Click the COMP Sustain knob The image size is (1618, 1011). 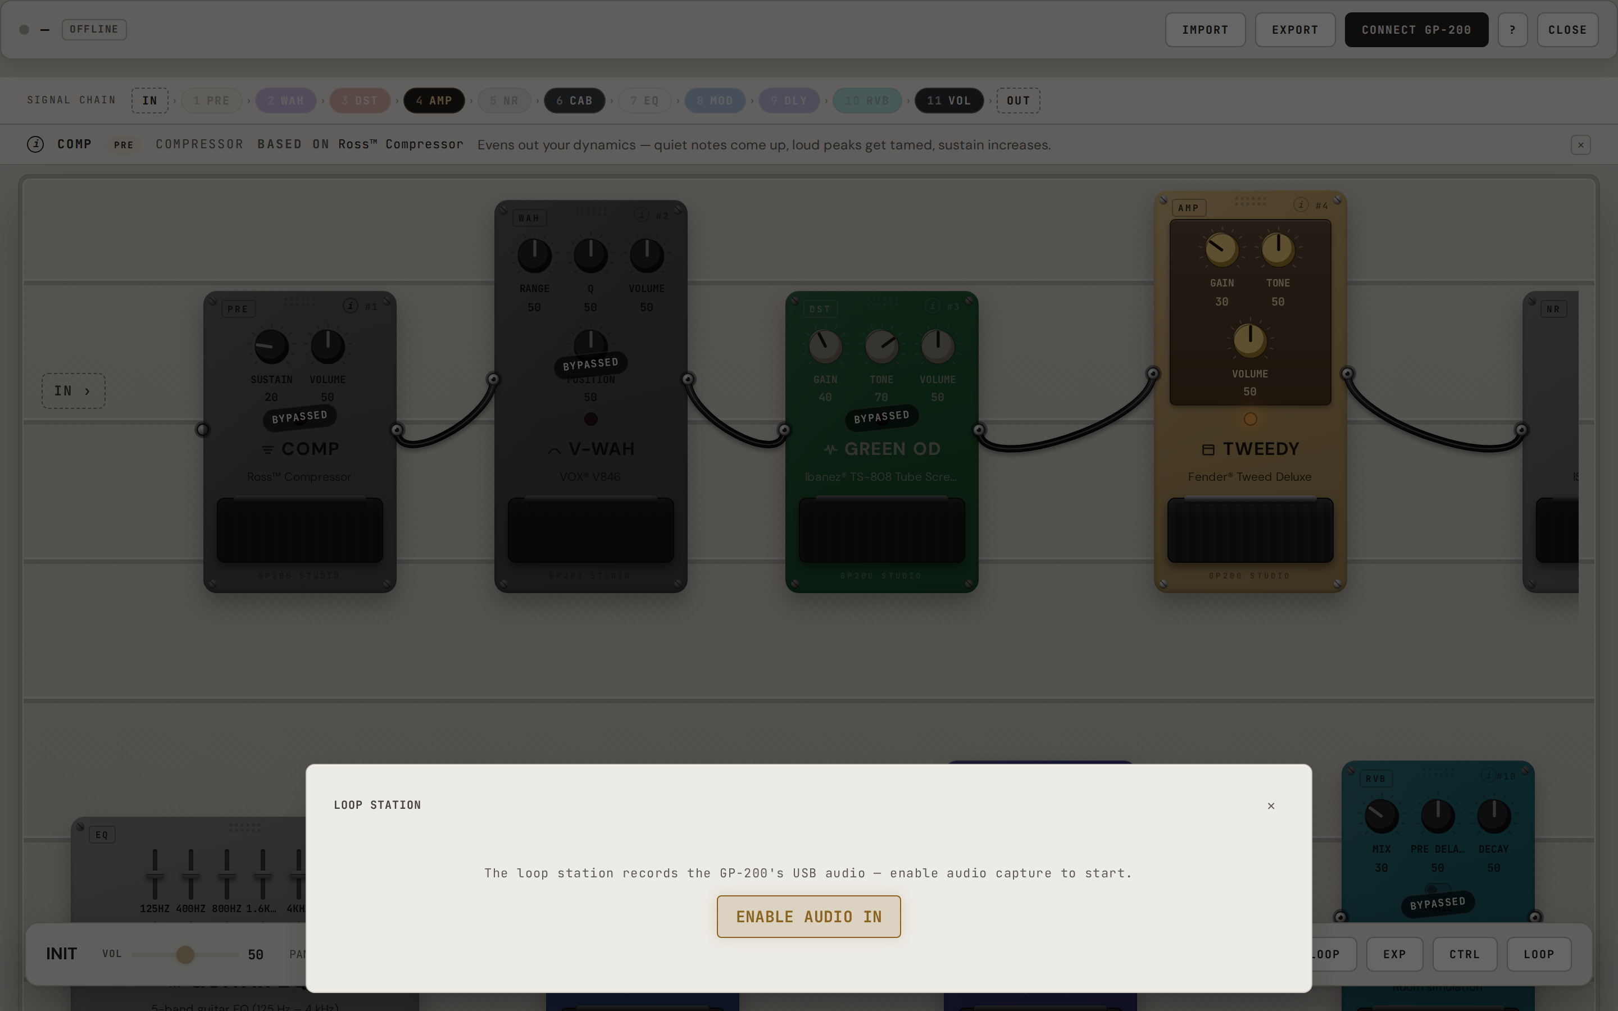coord(271,347)
